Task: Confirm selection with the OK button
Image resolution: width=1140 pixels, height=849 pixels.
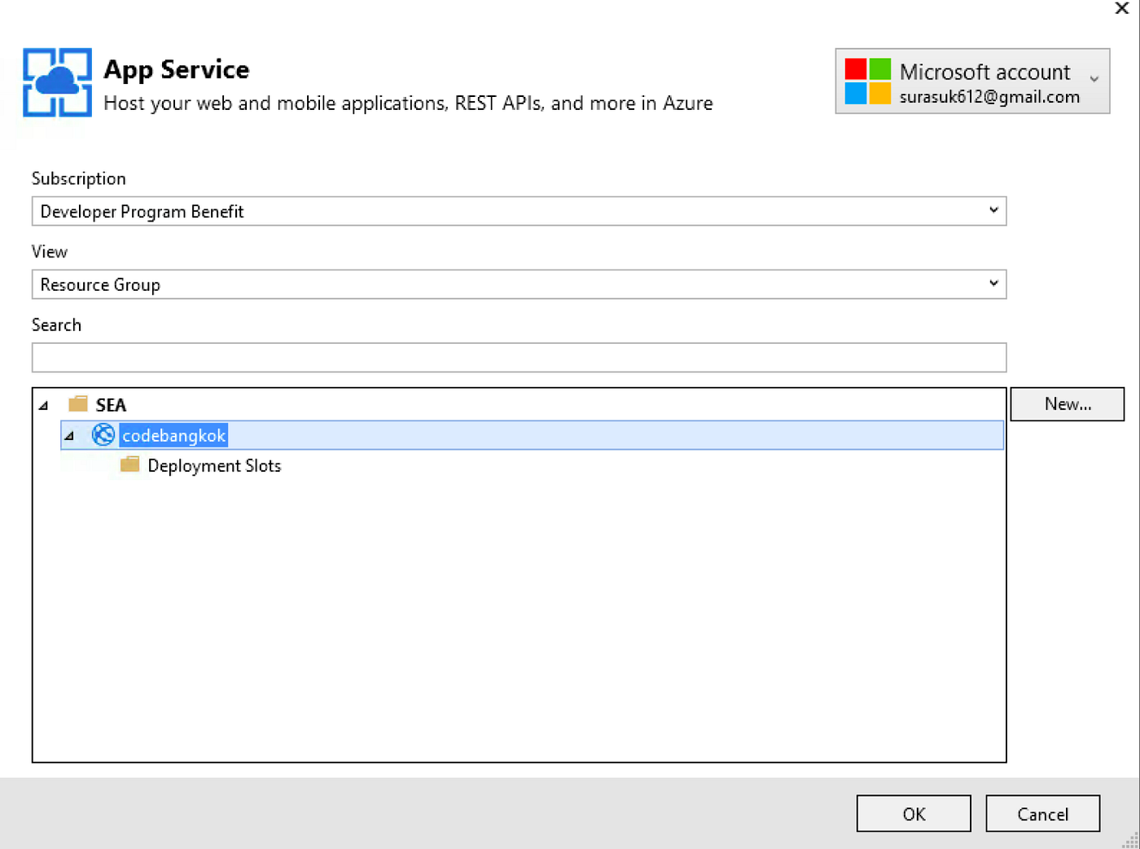Action: click(x=913, y=812)
